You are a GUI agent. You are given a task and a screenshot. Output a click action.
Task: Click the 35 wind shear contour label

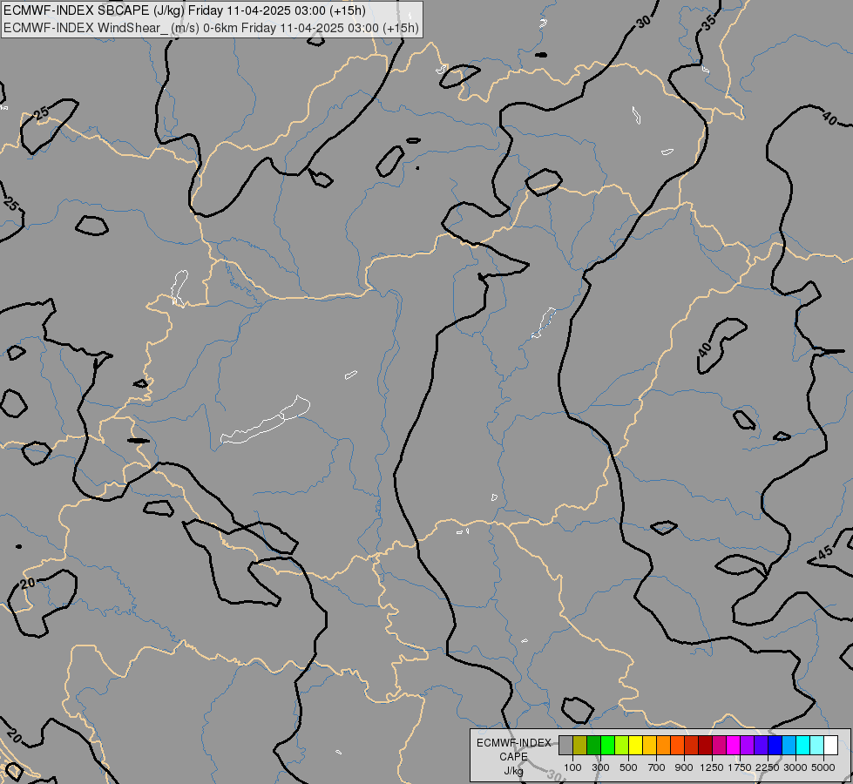click(708, 23)
